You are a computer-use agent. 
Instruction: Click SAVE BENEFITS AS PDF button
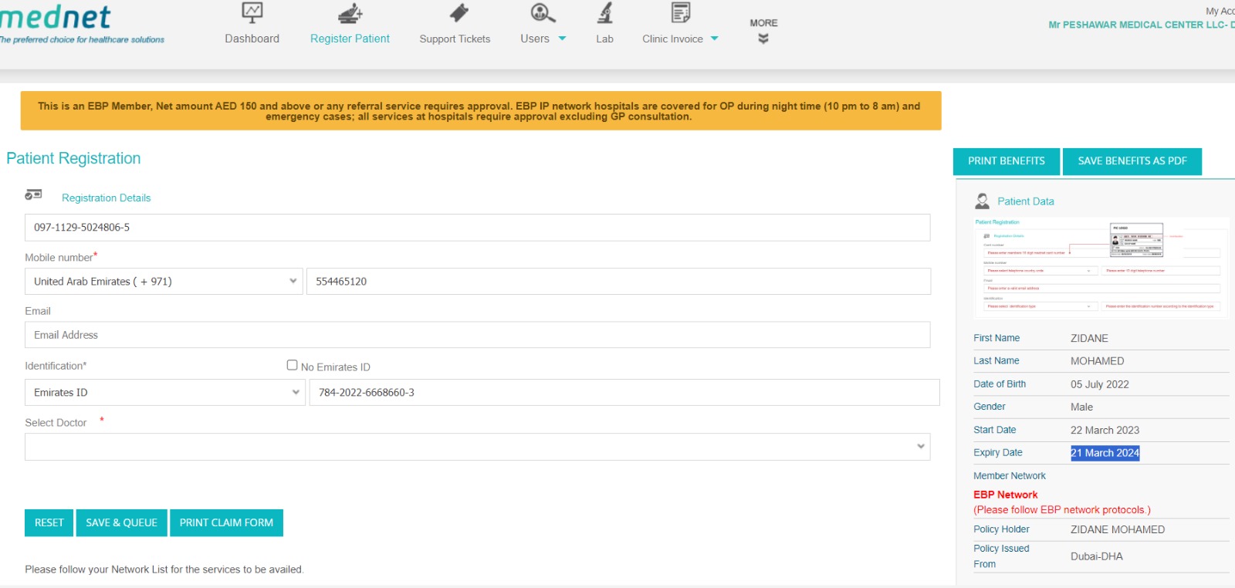tap(1132, 161)
